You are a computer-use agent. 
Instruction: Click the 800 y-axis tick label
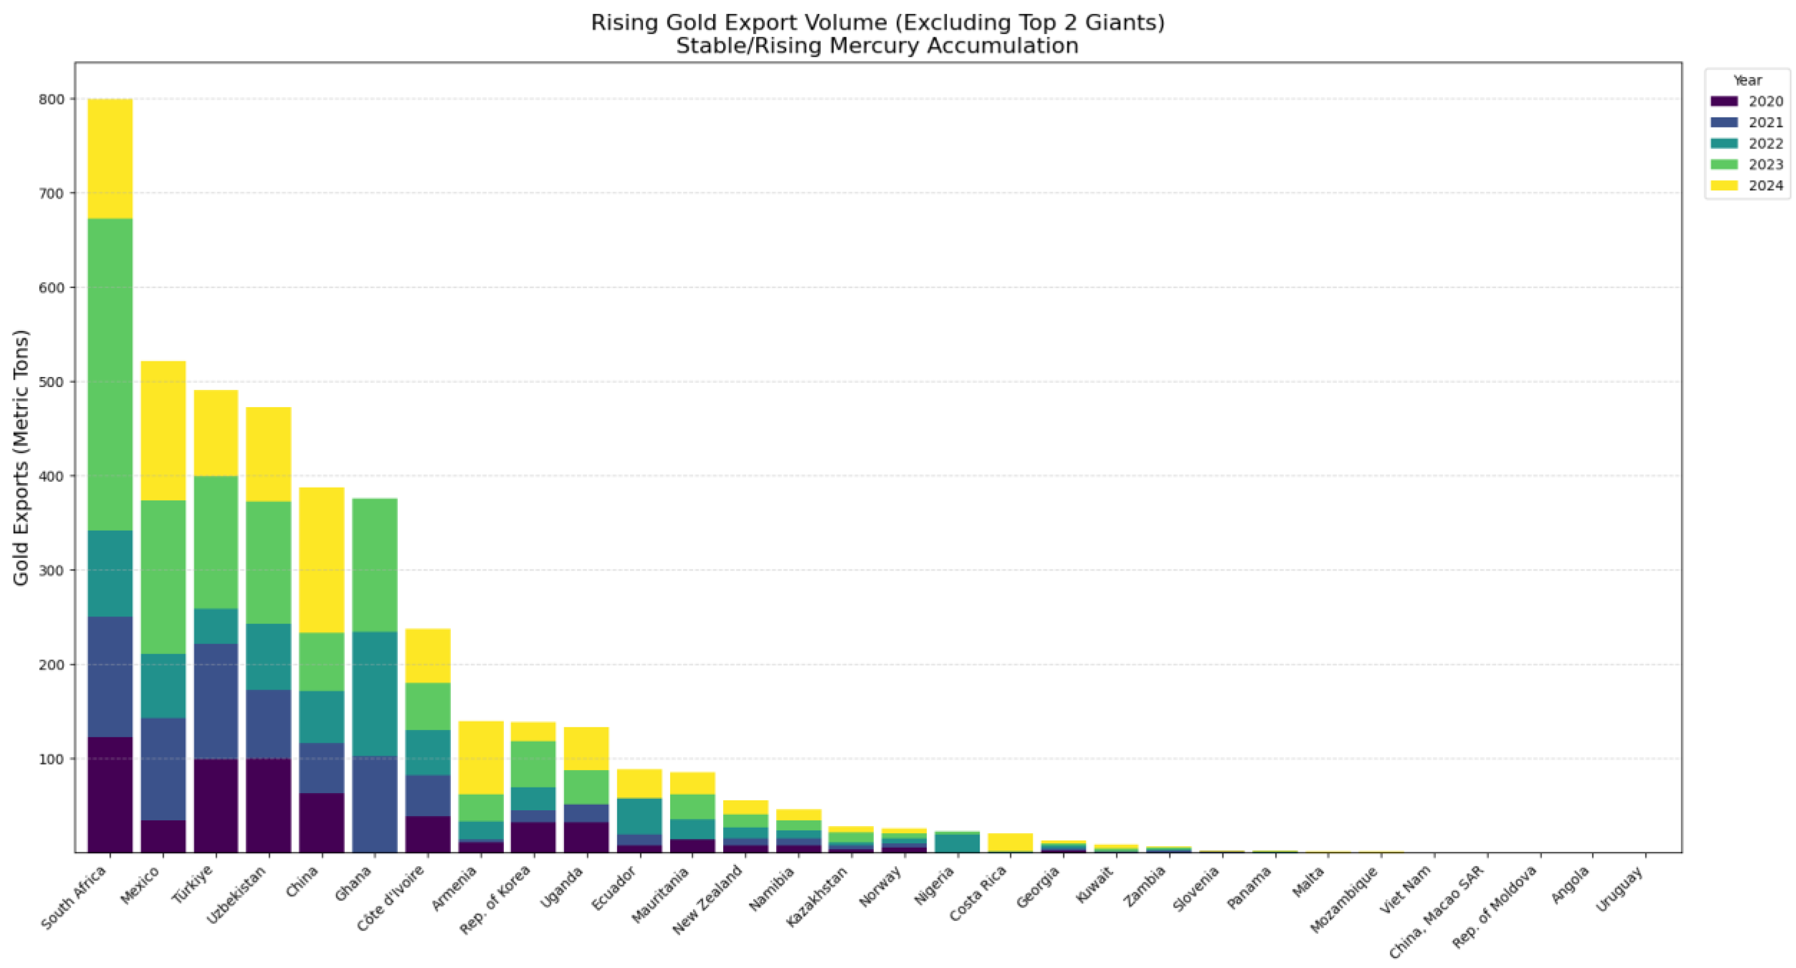click(52, 100)
